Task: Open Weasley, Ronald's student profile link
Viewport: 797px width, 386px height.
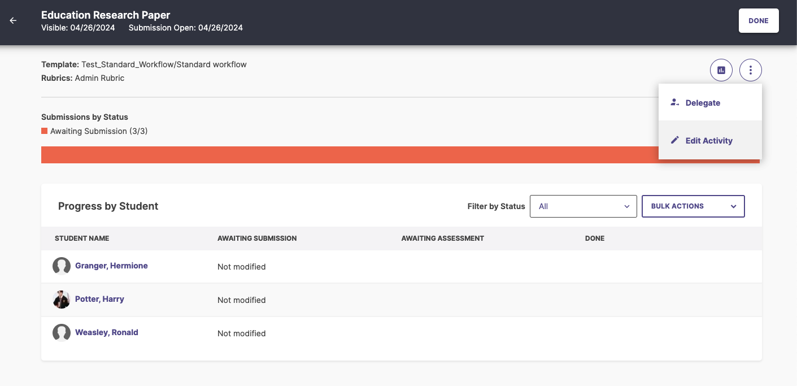Action: 106,332
